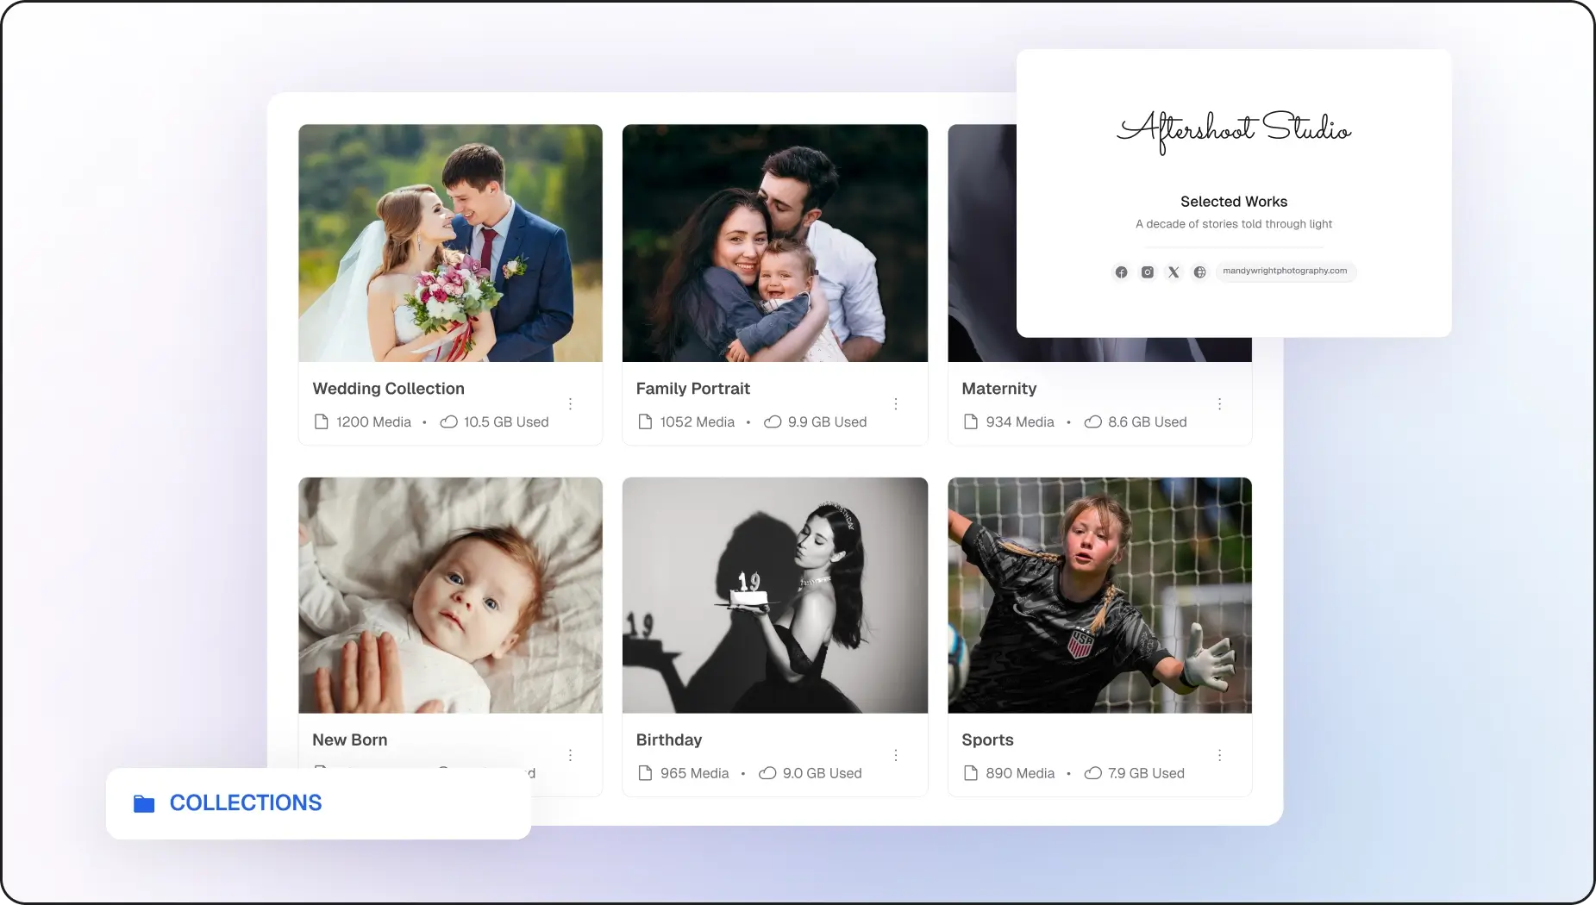
Task: Open Maternity card three-dot menu
Action: tap(1219, 404)
